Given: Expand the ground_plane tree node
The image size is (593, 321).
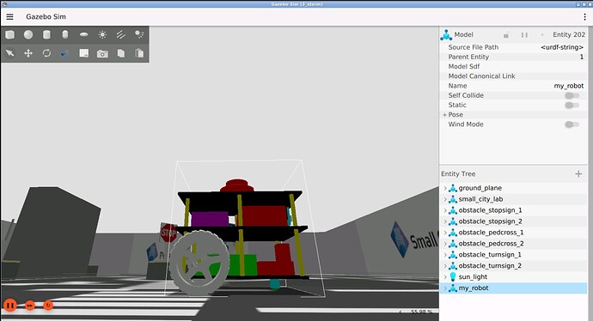Looking at the screenshot, I should point(445,188).
